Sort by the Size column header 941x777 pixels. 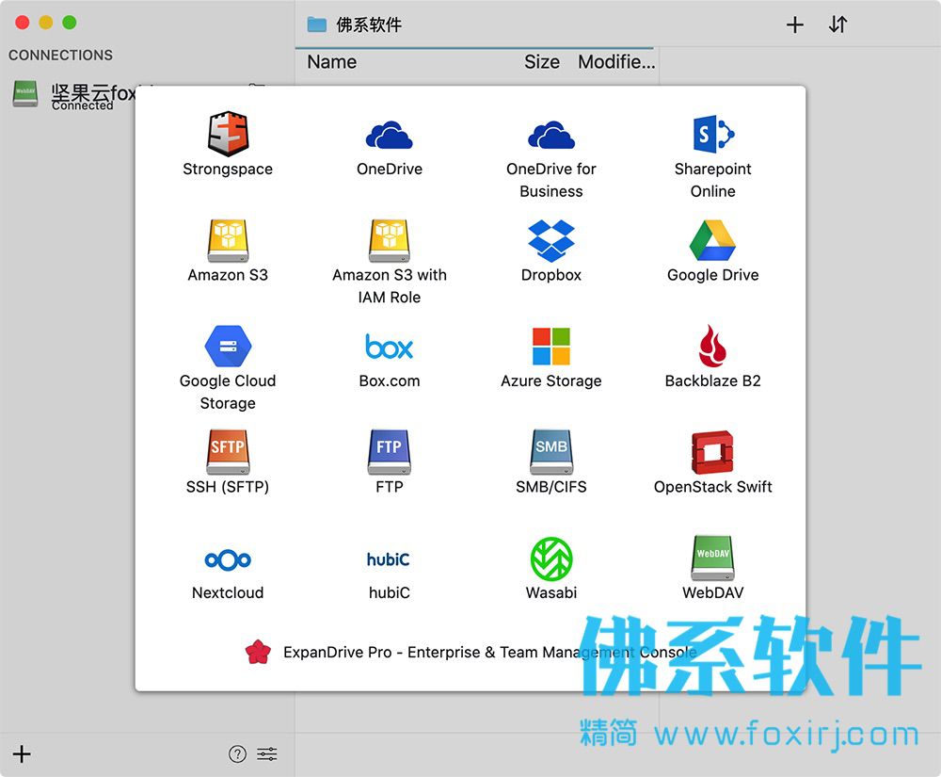[542, 62]
